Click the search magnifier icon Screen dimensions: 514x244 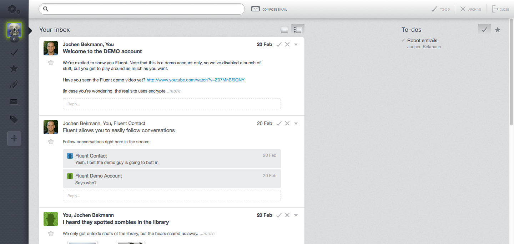click(46, 9)
